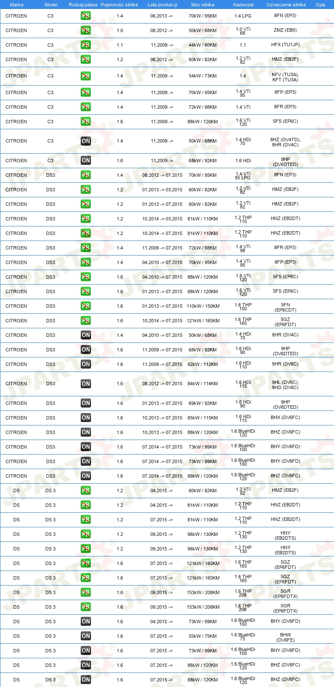Click petrol icon in the DS 3 07.2015 HNZ row

[x=86, y=520]
